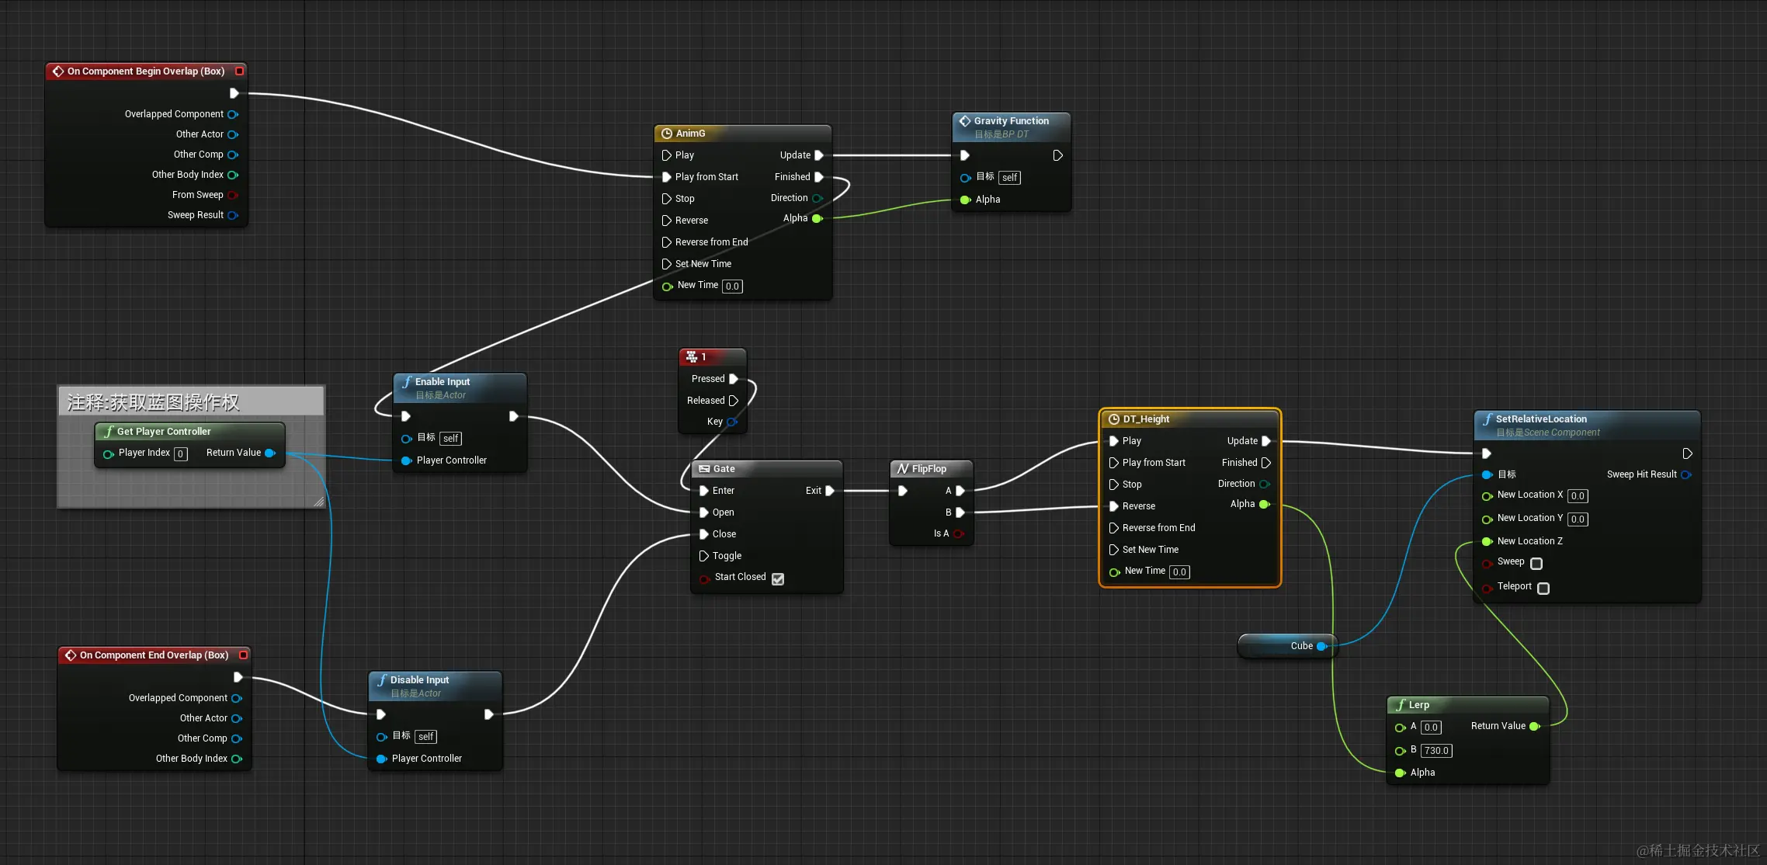The width and height of the screenshot is (1767, 865).
Task: Click red delegate pin on Begin Overlap event
Action: click(x=240, y=71)
